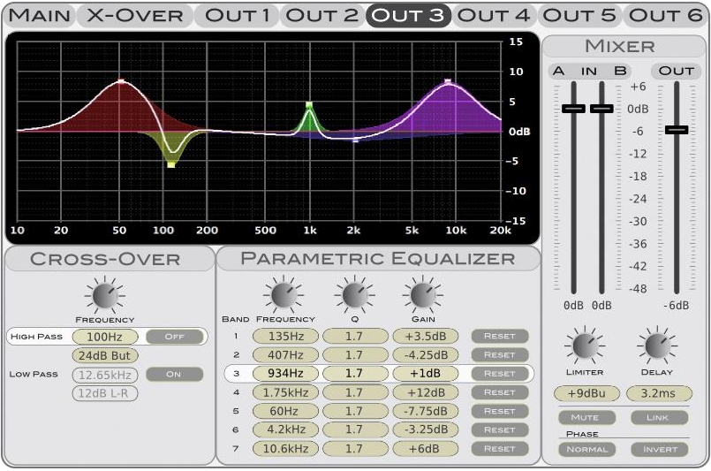Click the Delay 3.2ms value field
711x471 pixels.
click(659, 393)
